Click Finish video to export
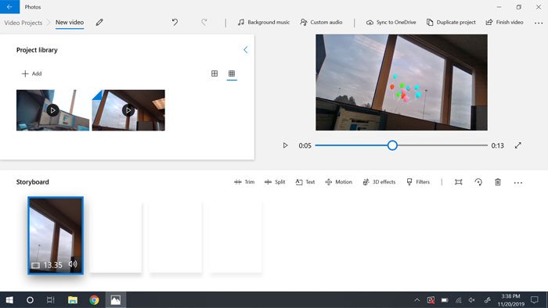Image resolution: width=548 pixels, height=308 pixels. 504,23
